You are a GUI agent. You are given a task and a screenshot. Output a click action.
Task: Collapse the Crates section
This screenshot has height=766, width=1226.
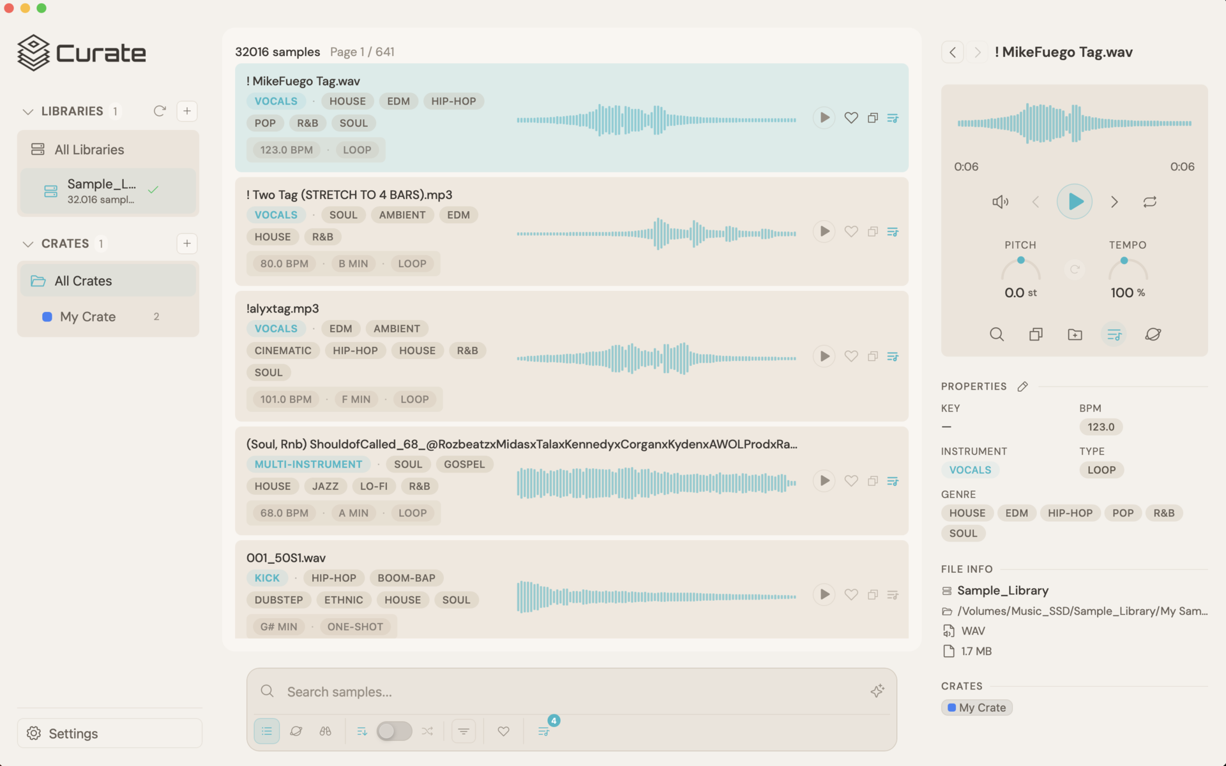(27, 244)
